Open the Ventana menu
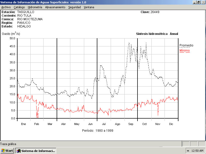The image size is (206, 154). coord(89,7)
